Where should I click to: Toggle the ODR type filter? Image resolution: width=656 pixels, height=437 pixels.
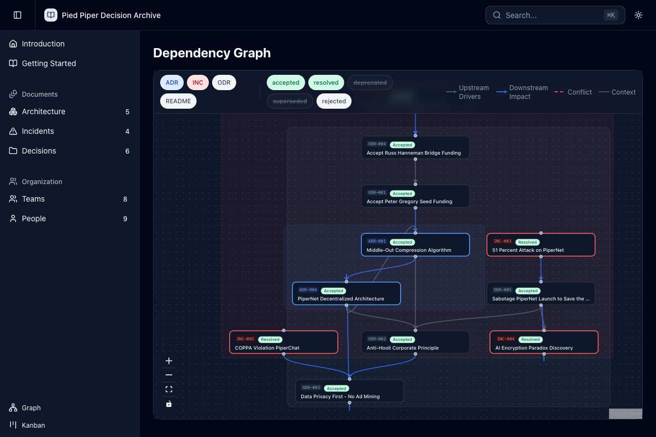(224, 83)
